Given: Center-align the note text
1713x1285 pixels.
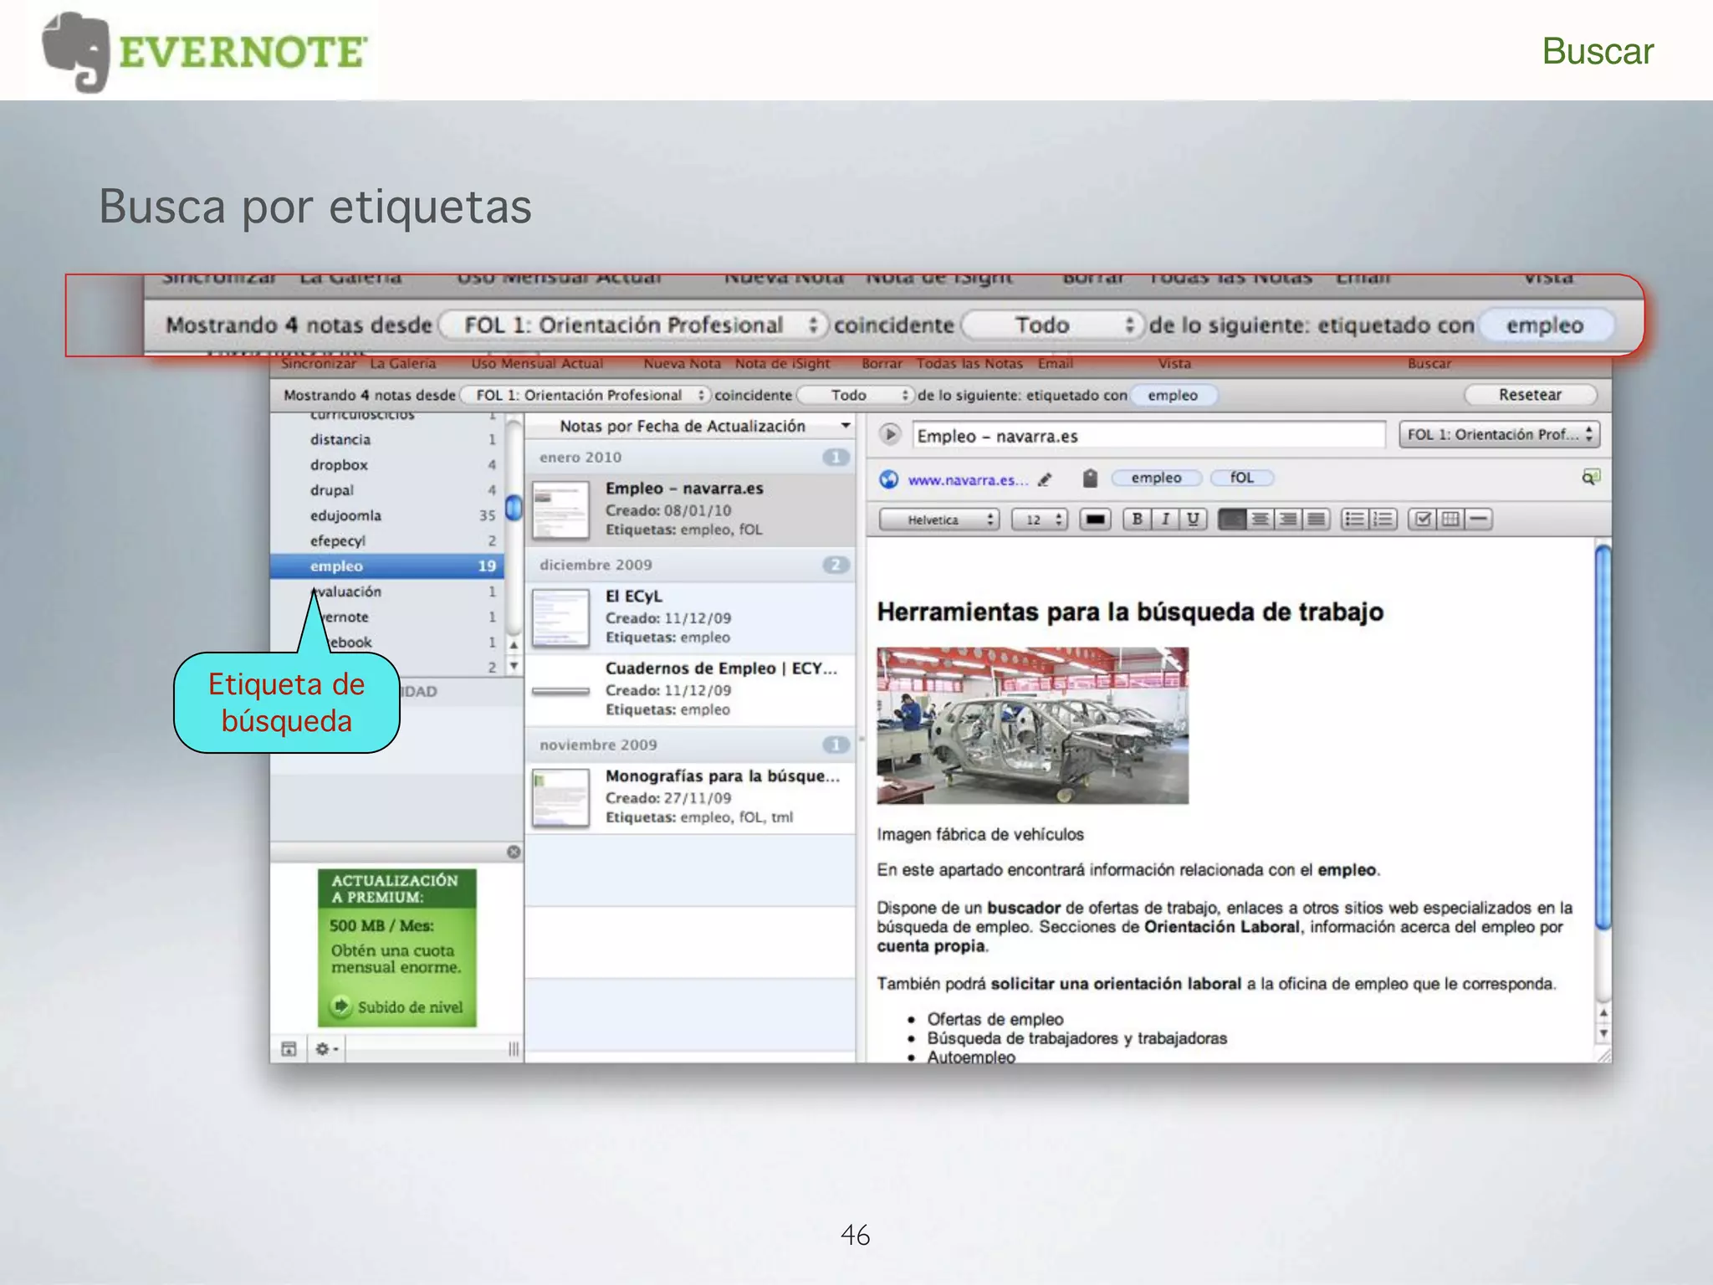Looking at the screenshot, I should [x=1260, y=519].
